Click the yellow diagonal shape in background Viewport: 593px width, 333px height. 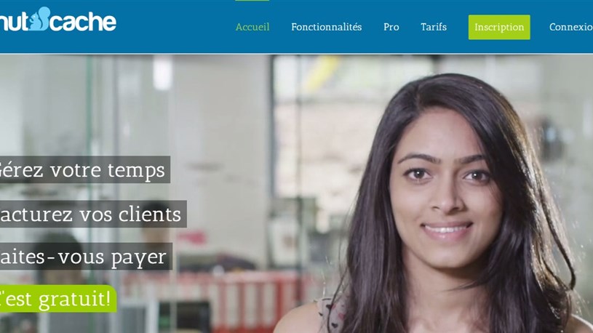click(x=322, y=73)
